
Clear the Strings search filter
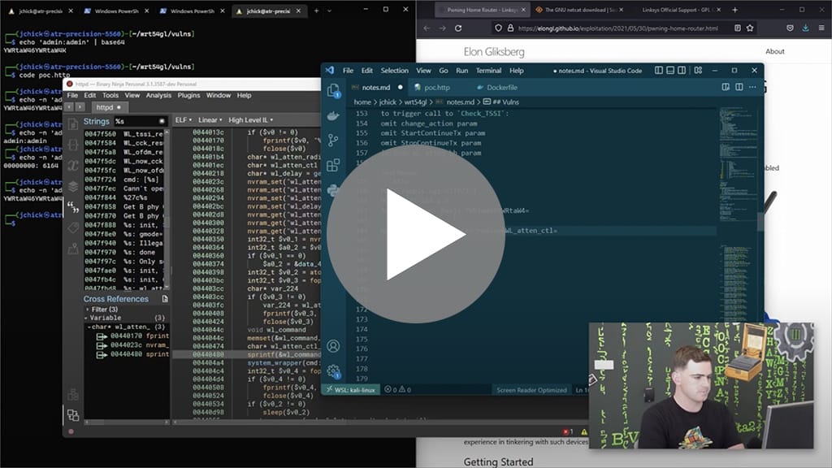(162, 122)
